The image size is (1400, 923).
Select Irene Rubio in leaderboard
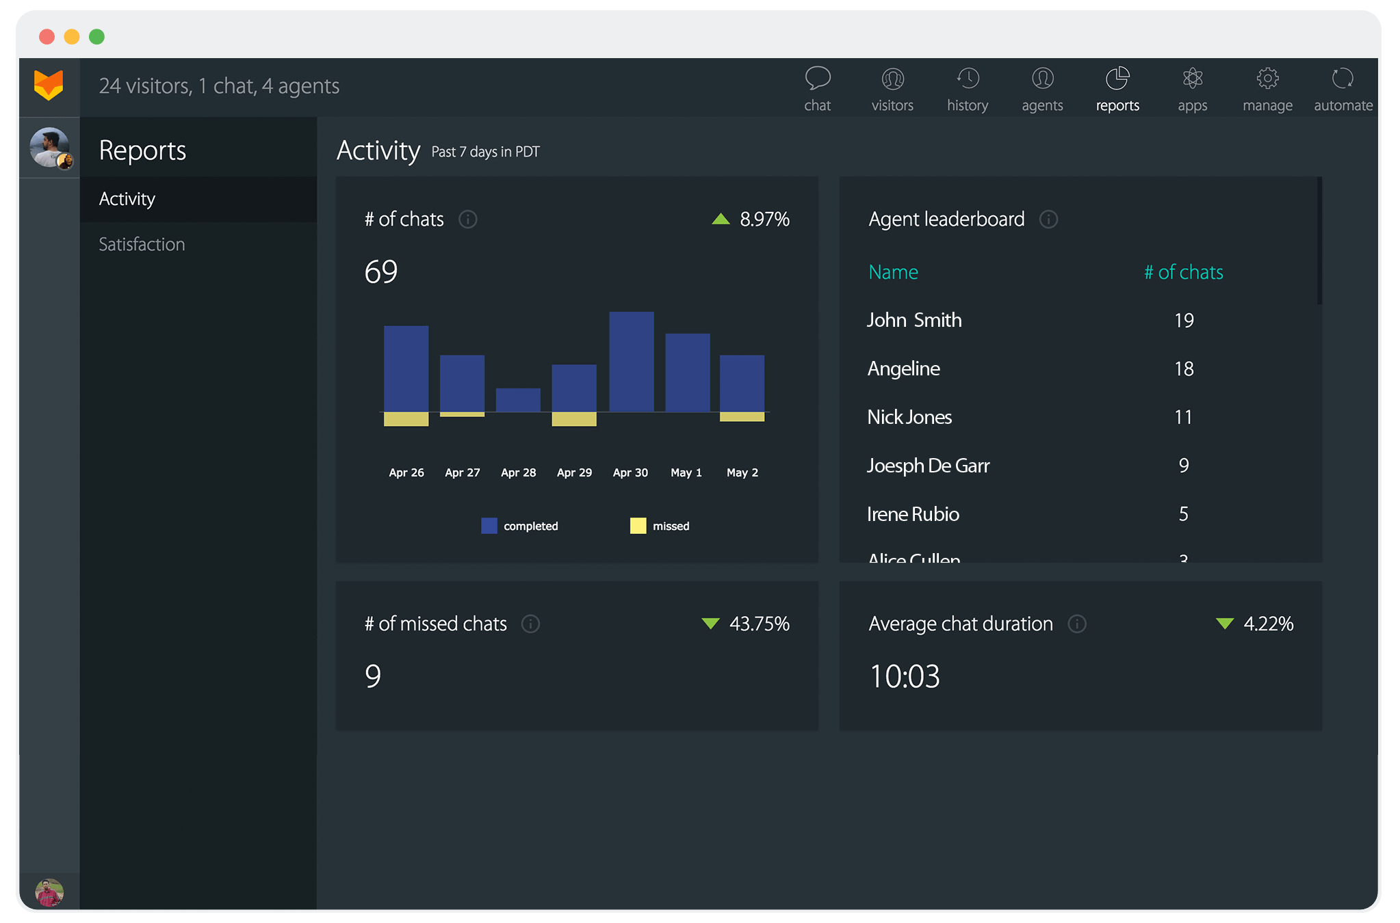pyautogui.click(x=913, y=514)
